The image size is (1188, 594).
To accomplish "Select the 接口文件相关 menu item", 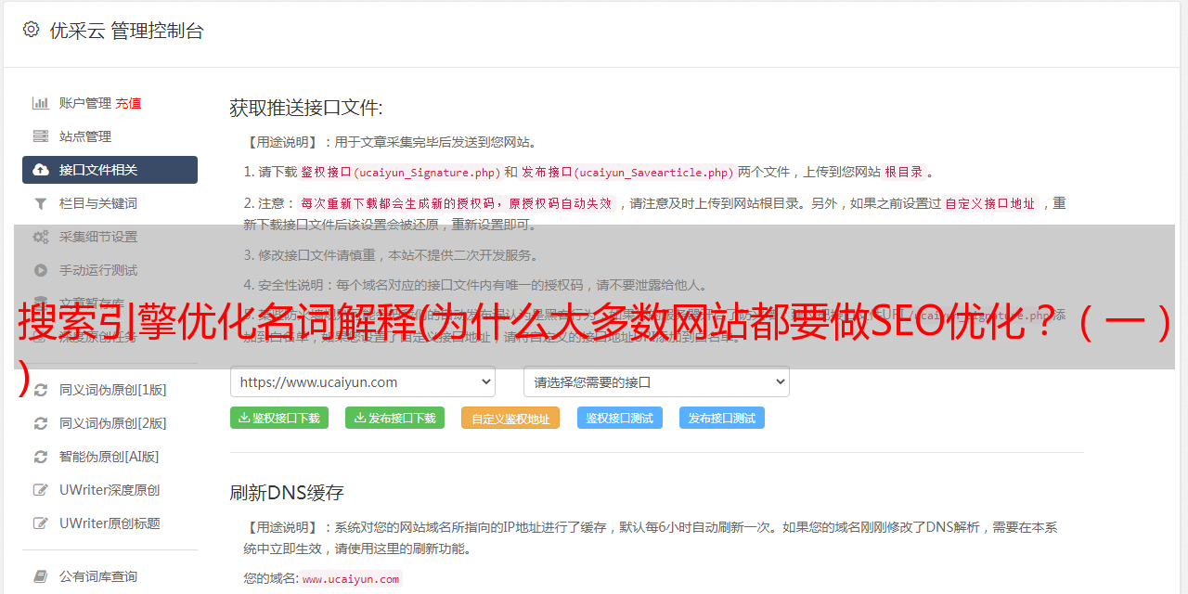I will (110, 170).
